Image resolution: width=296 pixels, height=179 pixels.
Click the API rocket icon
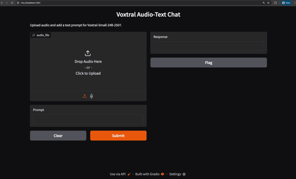click(129, 174)
